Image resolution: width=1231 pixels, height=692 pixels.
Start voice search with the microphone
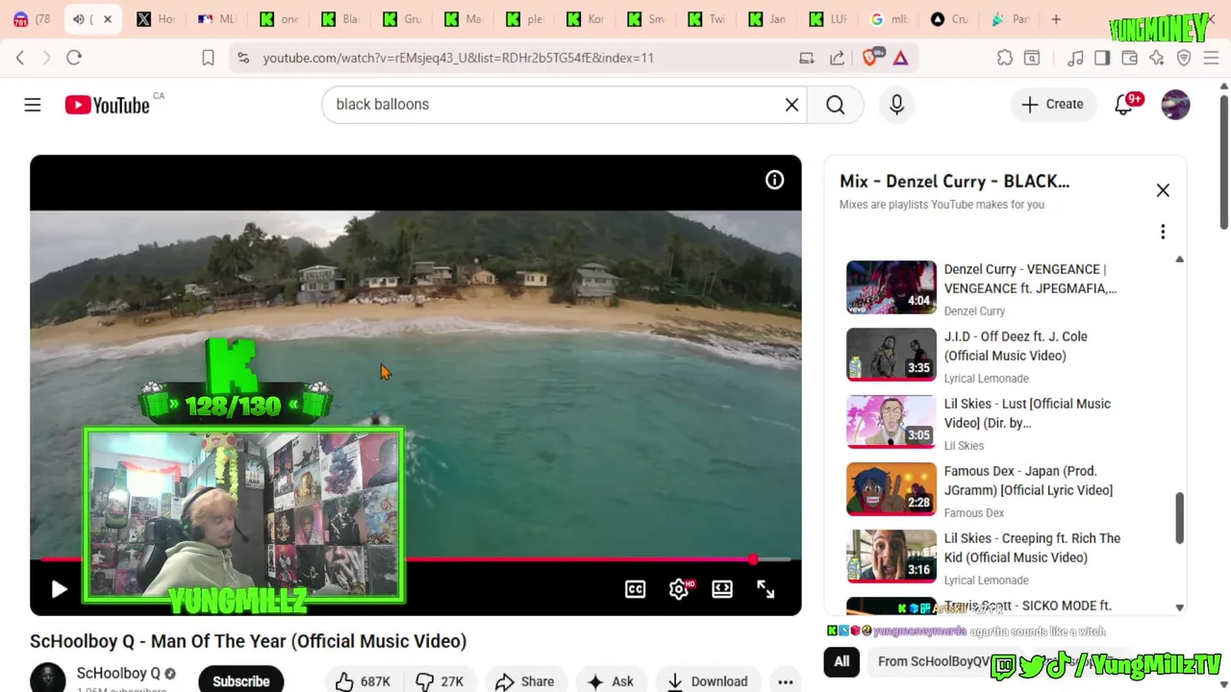click(x=896, y=105)
